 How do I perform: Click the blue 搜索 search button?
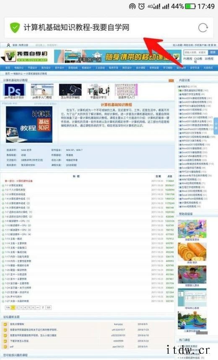click(x=213, y=53)
